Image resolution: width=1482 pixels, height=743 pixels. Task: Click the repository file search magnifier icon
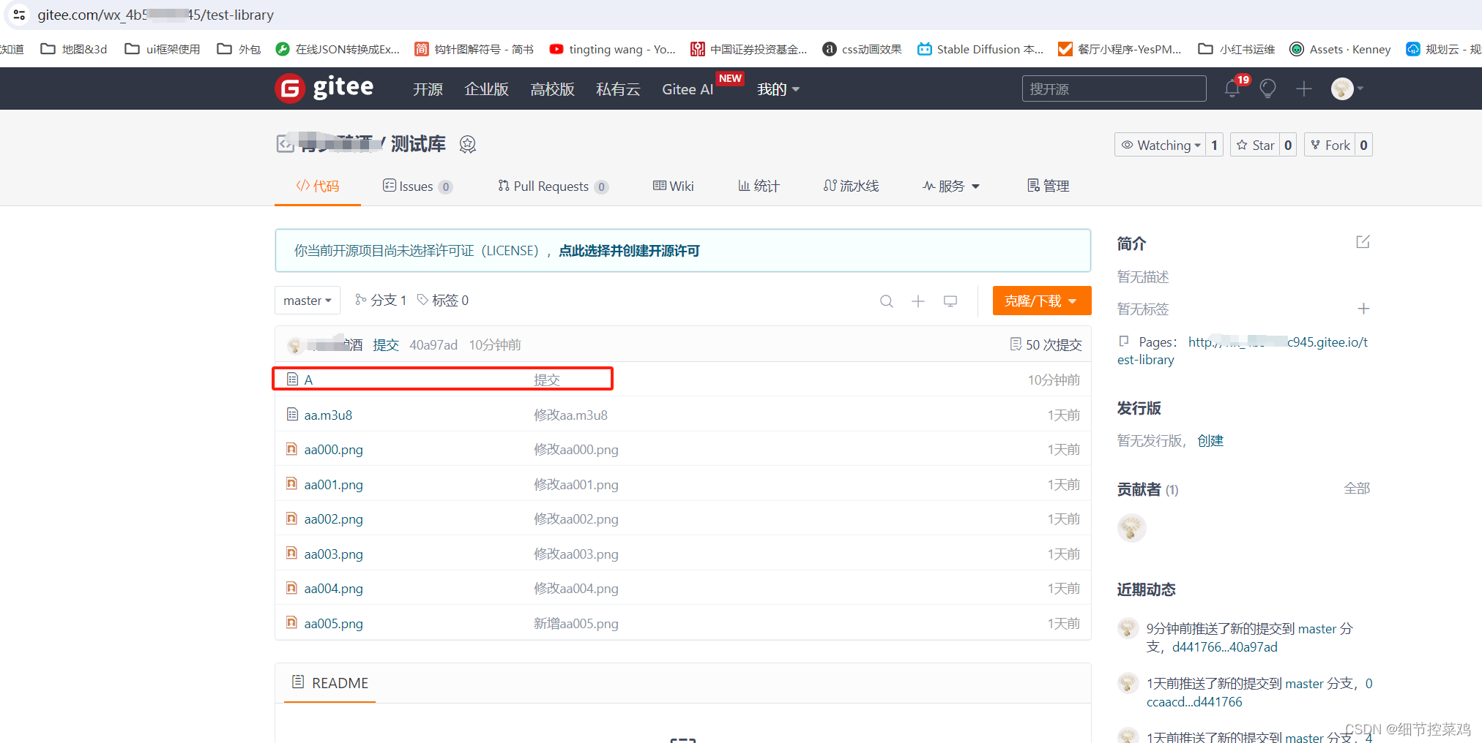click(887, 301)
